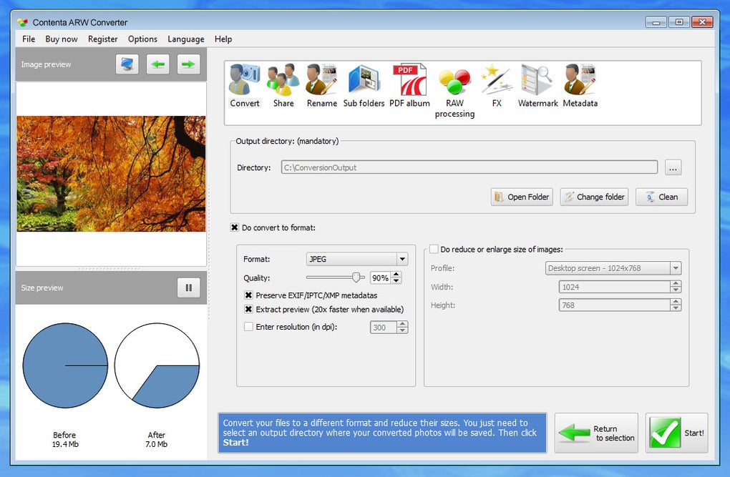Browse for directory with the ellipsis button

click(x=673, y=167)
